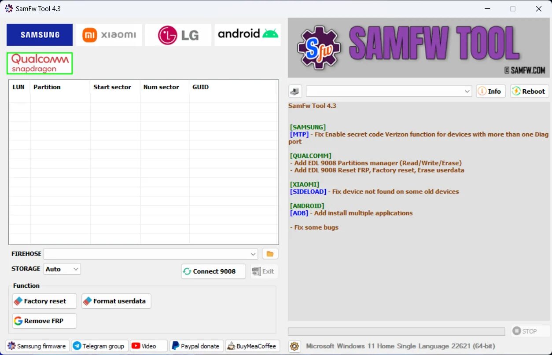The image size is (552, 355).
Task: Click the [SIDELOAD] tag in log
Action: tap(308, 191)
